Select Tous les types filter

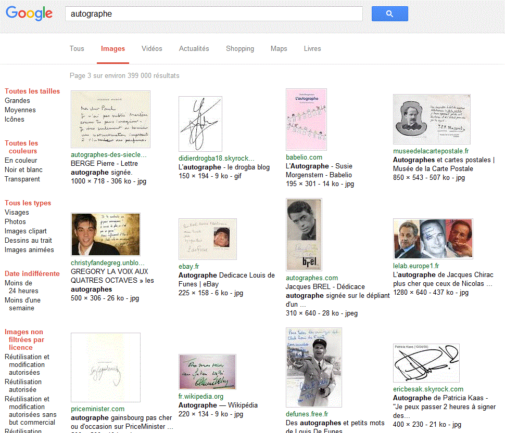point(28,203)
